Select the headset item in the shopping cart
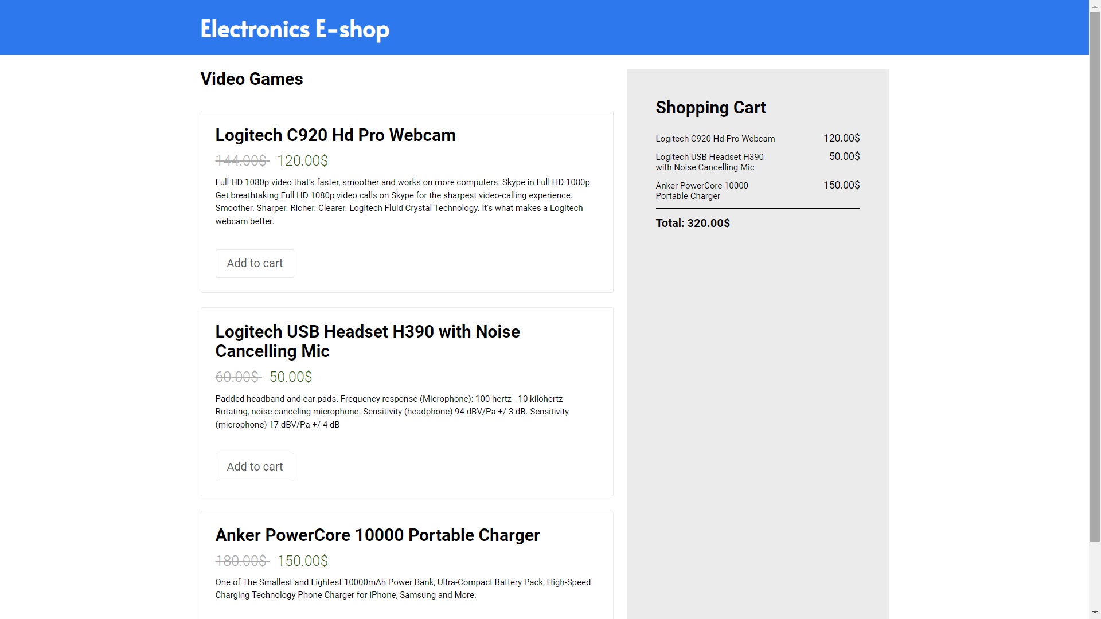Image resolution: width=1101 pixels, height=619 pixels. pyautogui.click(x=758, y=162)
